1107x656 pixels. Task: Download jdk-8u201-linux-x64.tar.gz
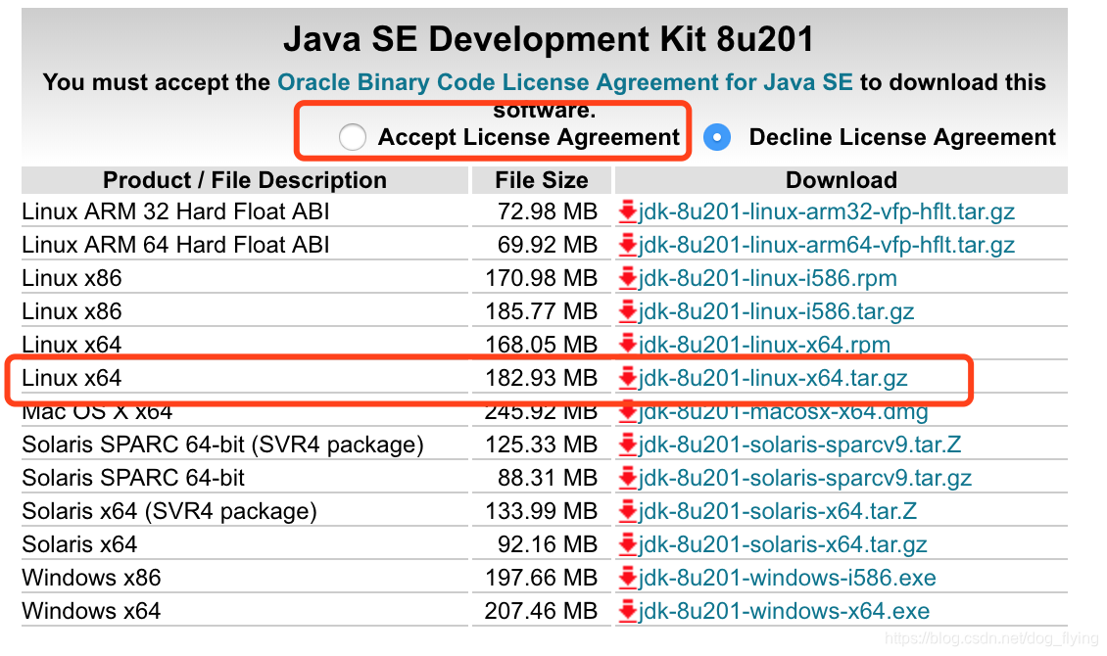pos(772,378)
